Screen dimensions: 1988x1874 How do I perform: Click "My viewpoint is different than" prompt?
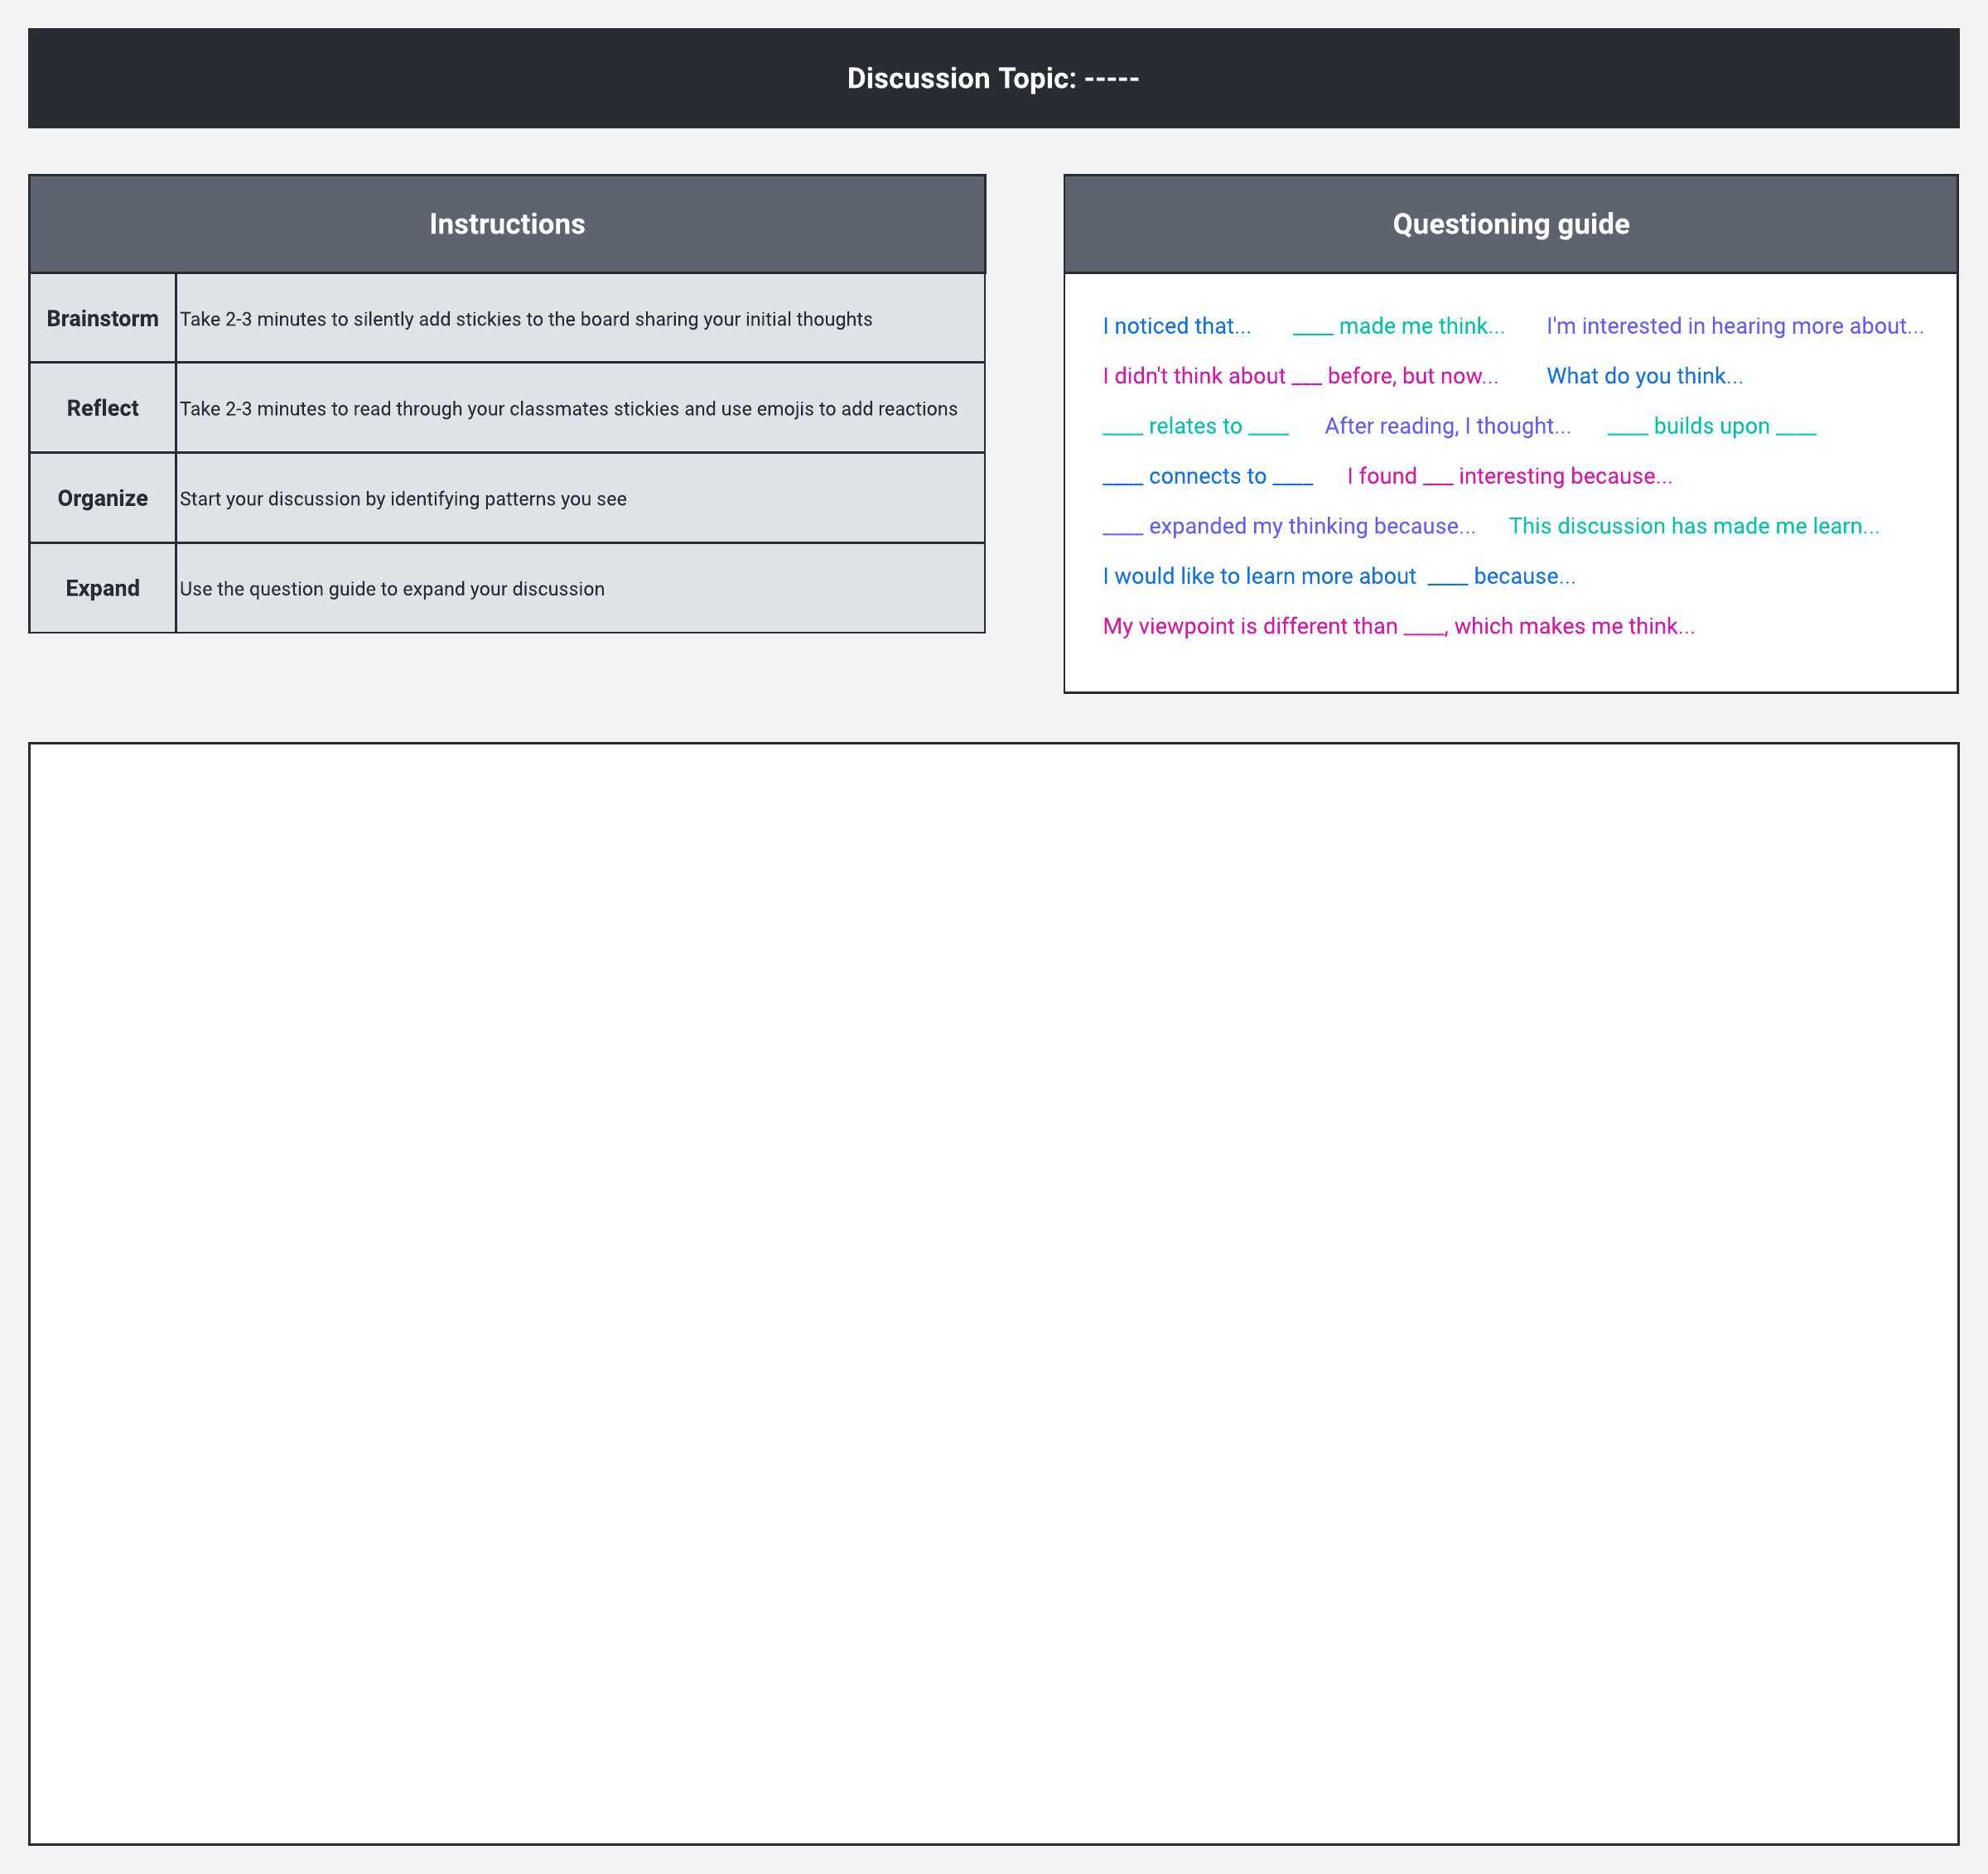1398,626
